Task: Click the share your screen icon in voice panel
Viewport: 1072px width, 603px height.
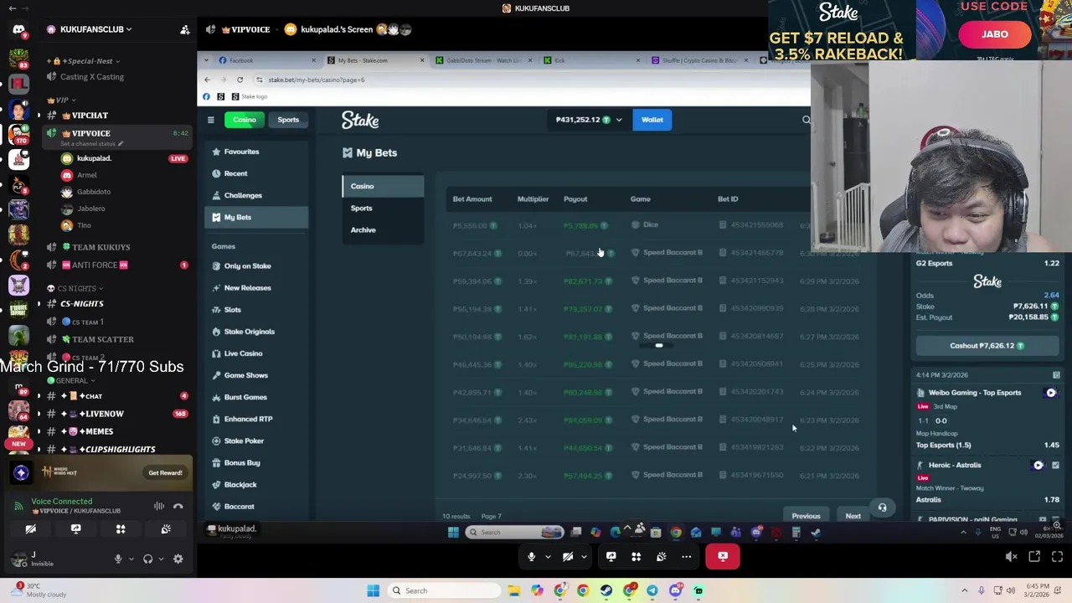Action: pyautogui.click(x=75, y=529)
